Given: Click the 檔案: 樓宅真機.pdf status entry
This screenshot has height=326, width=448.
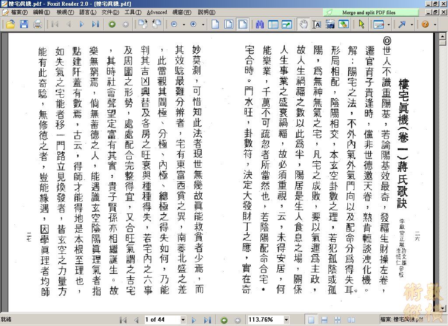Looking at the screenshot, I should pyautogui.click(x=402, y=319).
